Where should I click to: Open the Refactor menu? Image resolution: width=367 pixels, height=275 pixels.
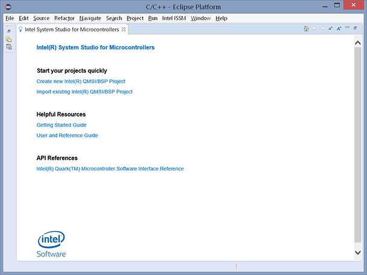(64, 18)
